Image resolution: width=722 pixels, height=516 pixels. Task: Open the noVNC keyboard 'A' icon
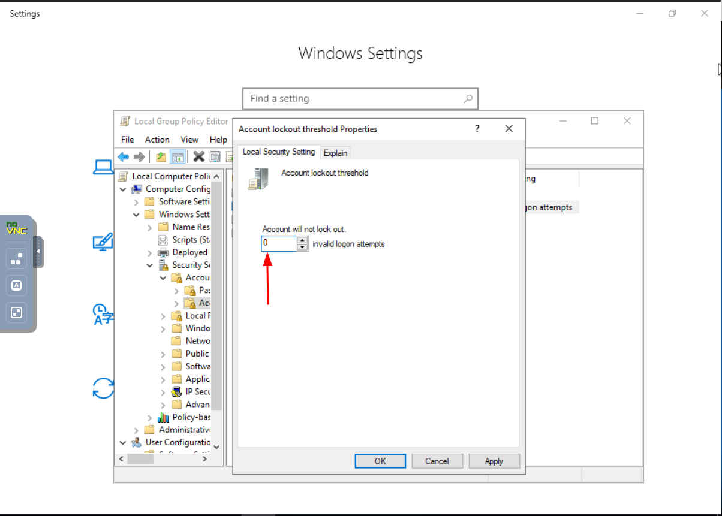tap(17, 286)
